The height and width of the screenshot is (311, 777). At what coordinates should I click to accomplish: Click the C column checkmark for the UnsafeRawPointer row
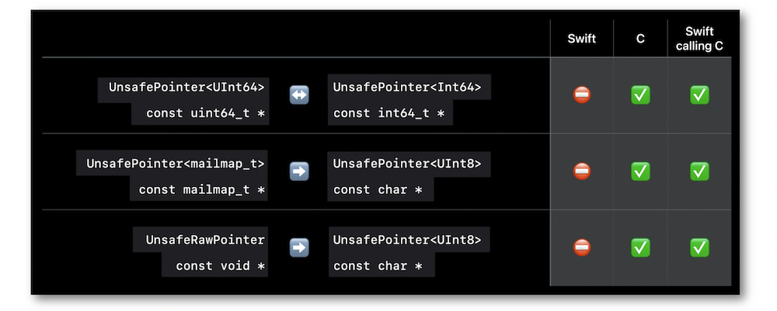(x=640, y=247)
